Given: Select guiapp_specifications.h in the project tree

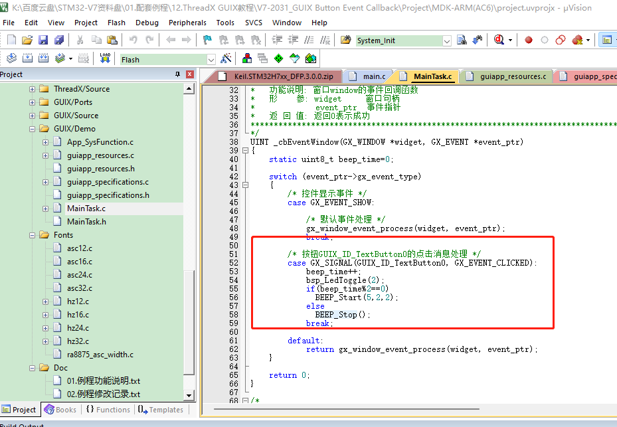Looking at the screenshot, I should 108,195.
